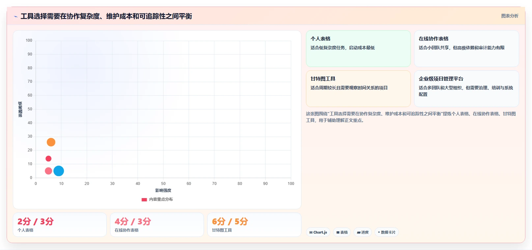Click the summary paragraph starting 这张图围绕
532x250 pixels.
[411, 117]
